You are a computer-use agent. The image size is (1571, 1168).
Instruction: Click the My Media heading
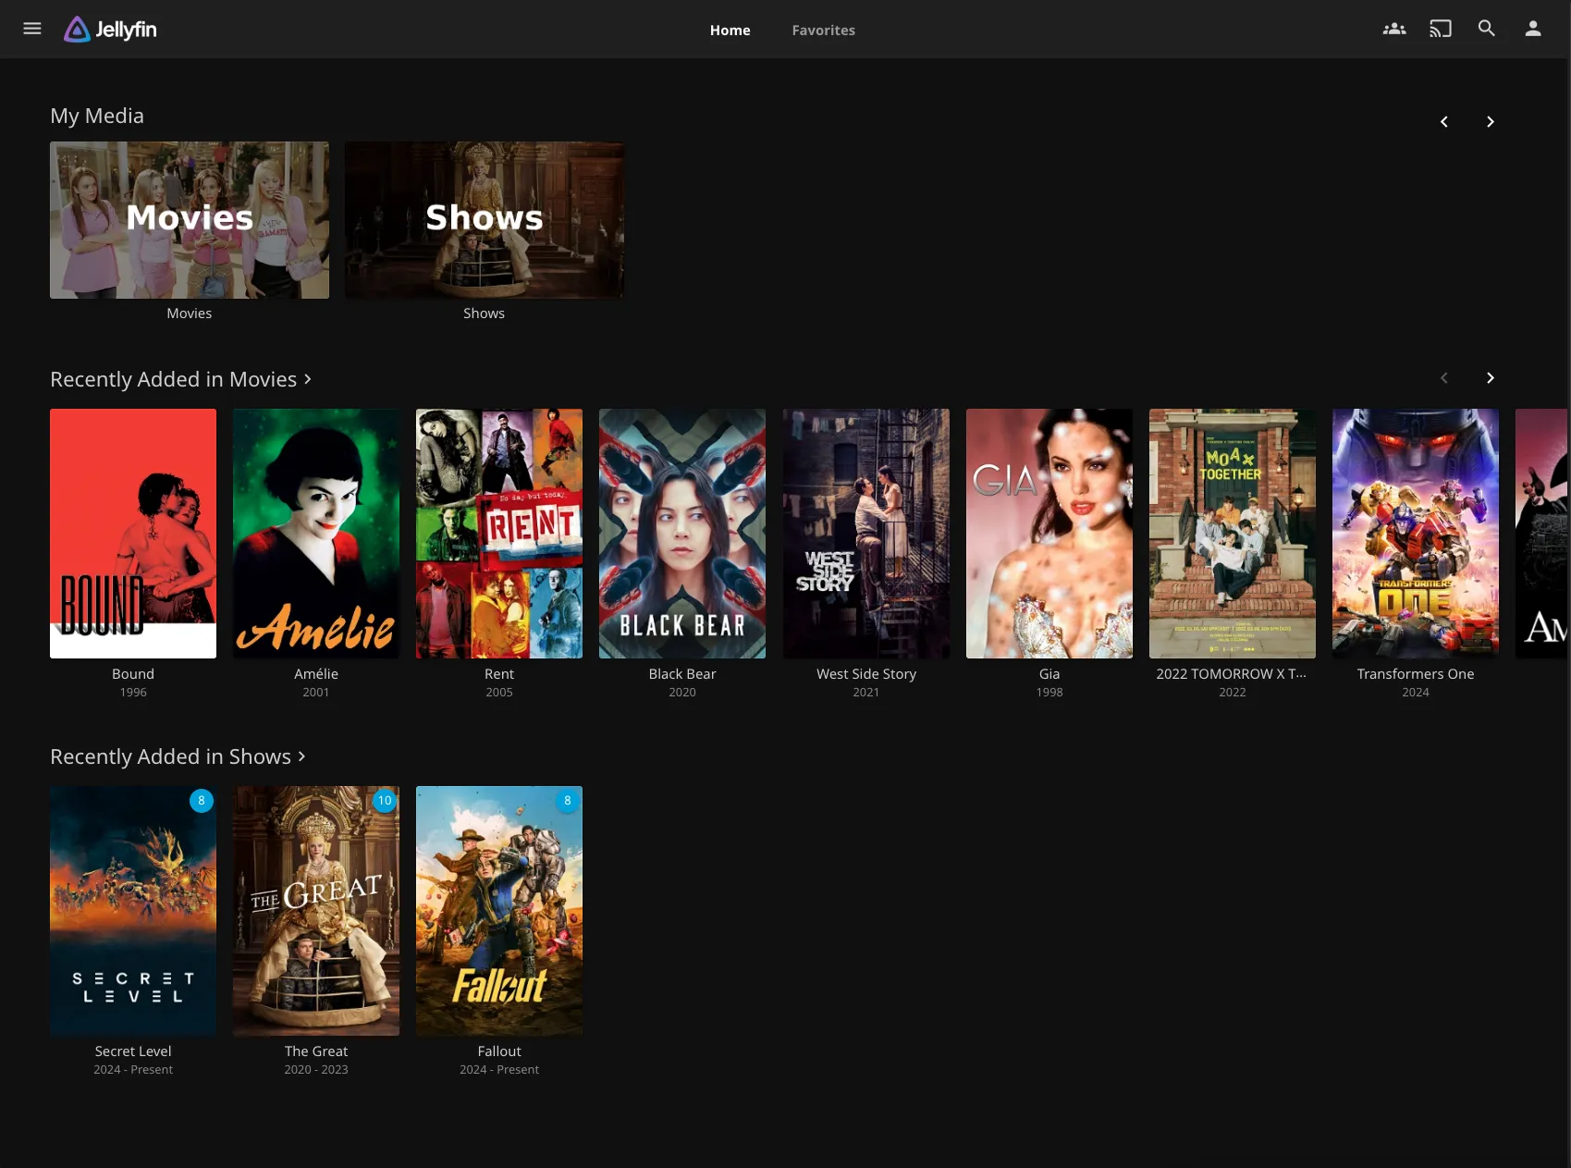point(97,116)
